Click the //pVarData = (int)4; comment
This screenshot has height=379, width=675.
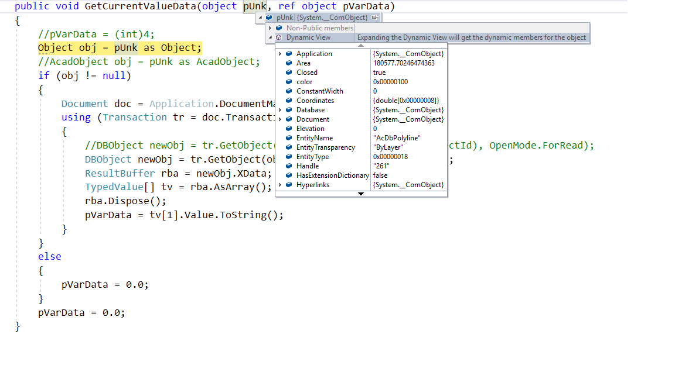pyautogui.click(x=96, y=34)
